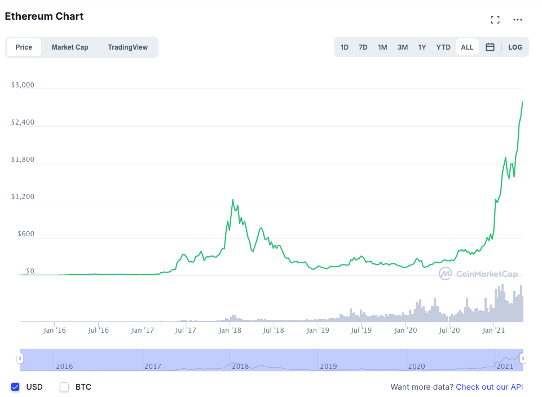Switch to the Price tab
The height and width of the screenshot is (397, 542).
point(24,47)
